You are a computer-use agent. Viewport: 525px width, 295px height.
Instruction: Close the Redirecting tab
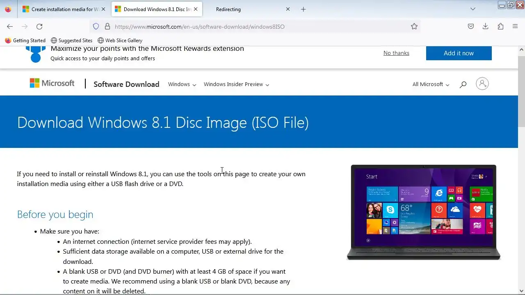click(288, 9)
